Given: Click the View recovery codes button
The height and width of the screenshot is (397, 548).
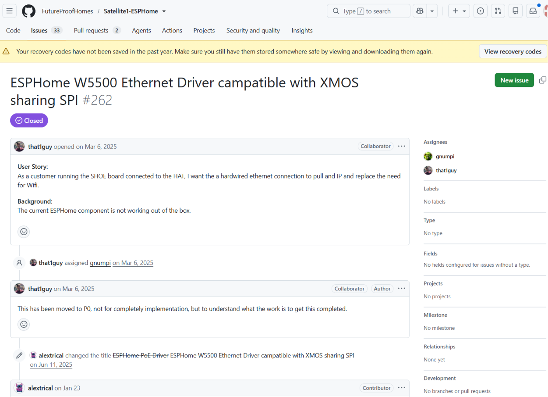Looking at the screenshot, I should point(513,51).
